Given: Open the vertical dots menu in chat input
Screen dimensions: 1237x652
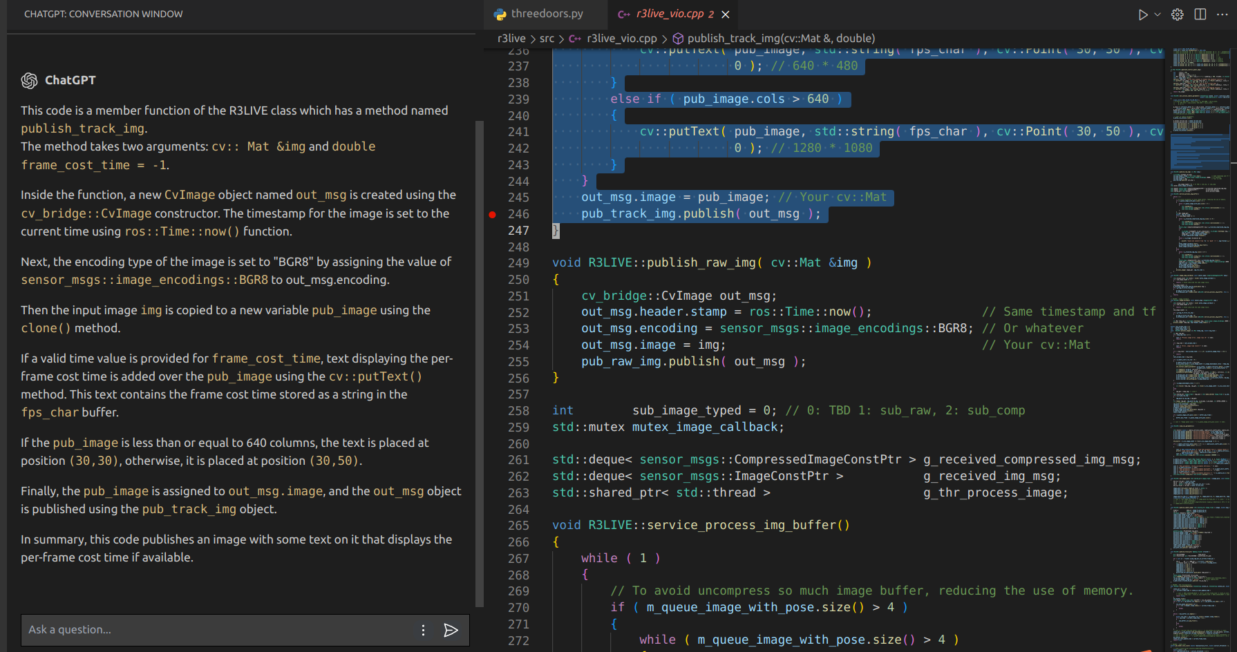Looking at the screenshot, I should (x=423, y=630).
